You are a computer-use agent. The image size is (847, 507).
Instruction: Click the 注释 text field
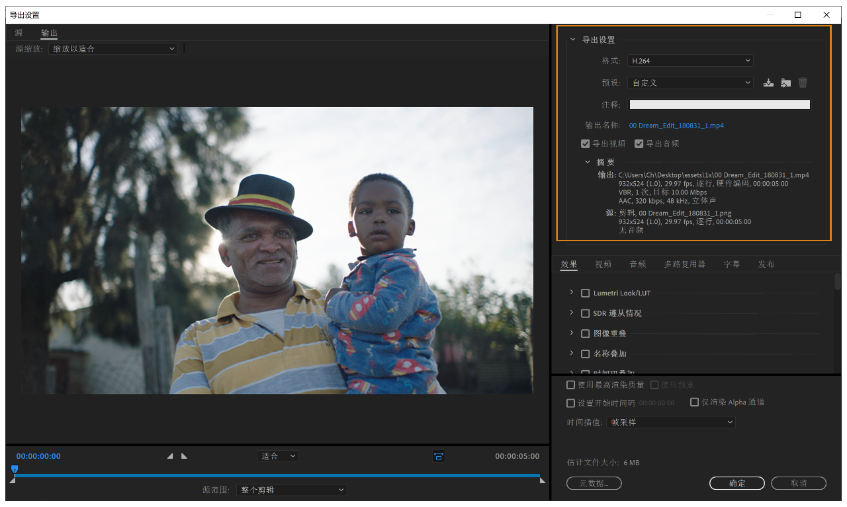(x=719, y=104)
